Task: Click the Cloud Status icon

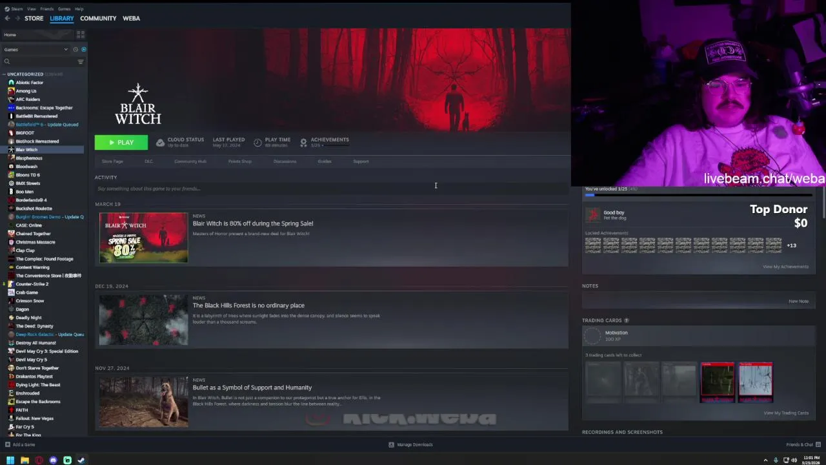Action: pyautogui.click(x=160, y=142)
